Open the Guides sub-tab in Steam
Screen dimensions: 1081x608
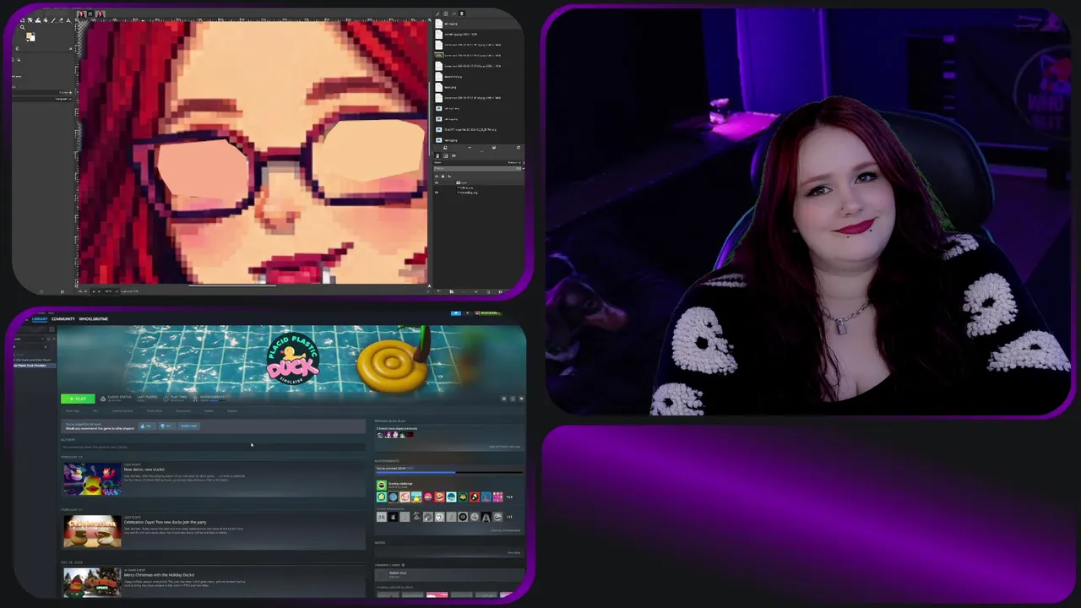pyautogui.click(x=209, y=411)
